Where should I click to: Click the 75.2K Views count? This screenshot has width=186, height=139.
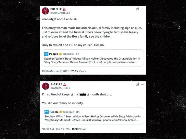pos(78,71)
